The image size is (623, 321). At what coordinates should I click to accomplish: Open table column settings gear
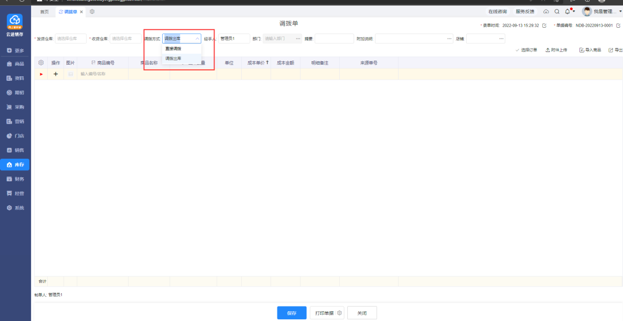(x=41, y=62)
